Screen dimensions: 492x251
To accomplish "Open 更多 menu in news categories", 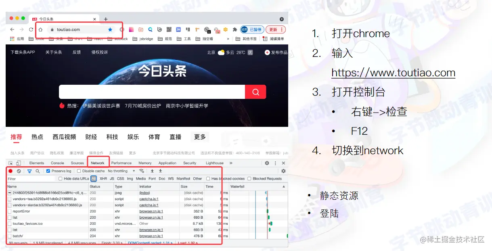I will point(200,137).
